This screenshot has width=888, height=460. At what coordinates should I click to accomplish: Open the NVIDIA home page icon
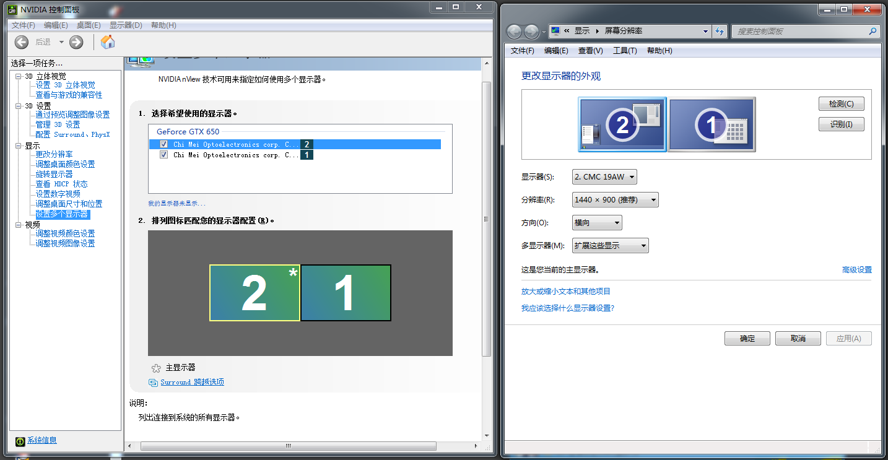tap(108, 41)
